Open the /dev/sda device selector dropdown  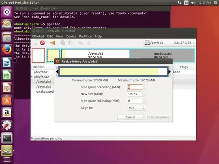(170, 43)
